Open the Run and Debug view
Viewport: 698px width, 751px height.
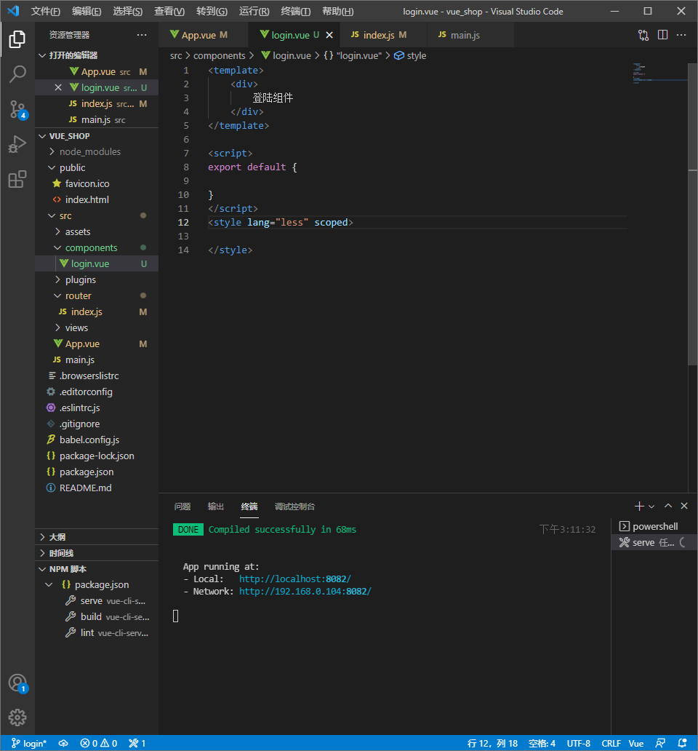(17, 144)
